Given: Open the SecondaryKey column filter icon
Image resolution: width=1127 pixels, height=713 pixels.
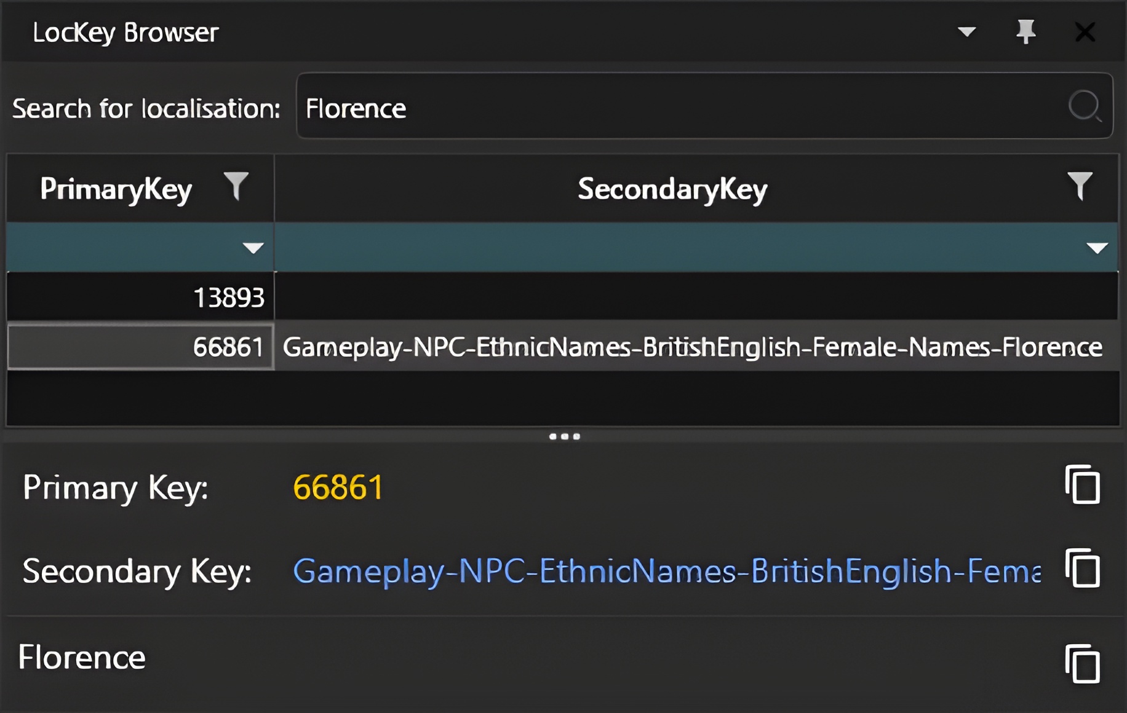Looking at the screenshot, I should [x=1080, y=186].
